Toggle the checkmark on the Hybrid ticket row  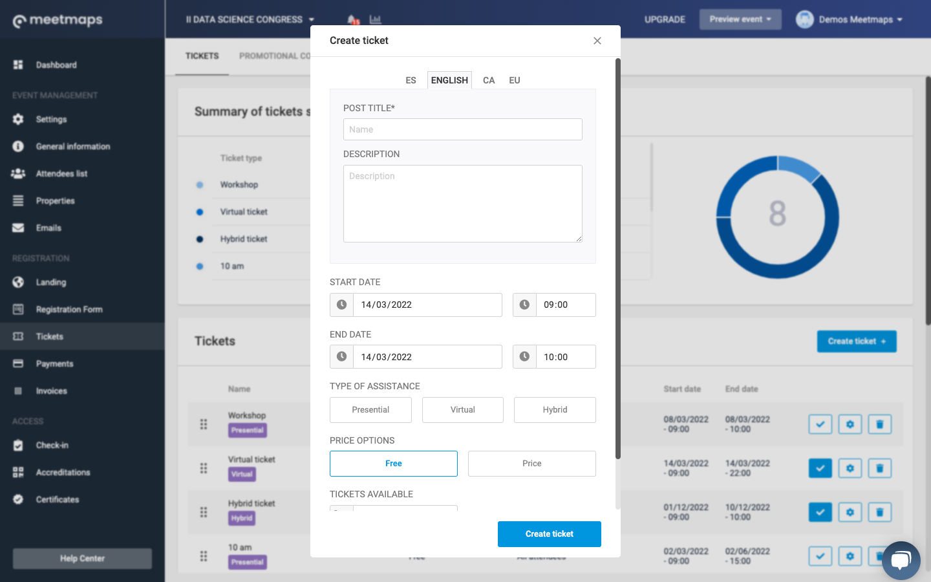tap(820, 512)
